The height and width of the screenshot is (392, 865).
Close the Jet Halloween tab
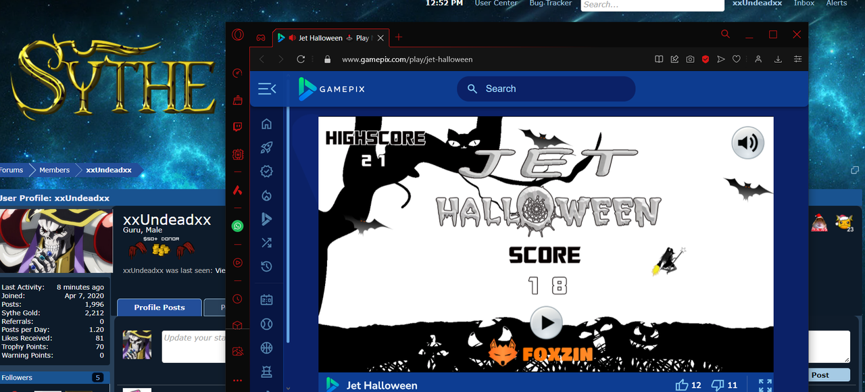click(x=382, y=38)
